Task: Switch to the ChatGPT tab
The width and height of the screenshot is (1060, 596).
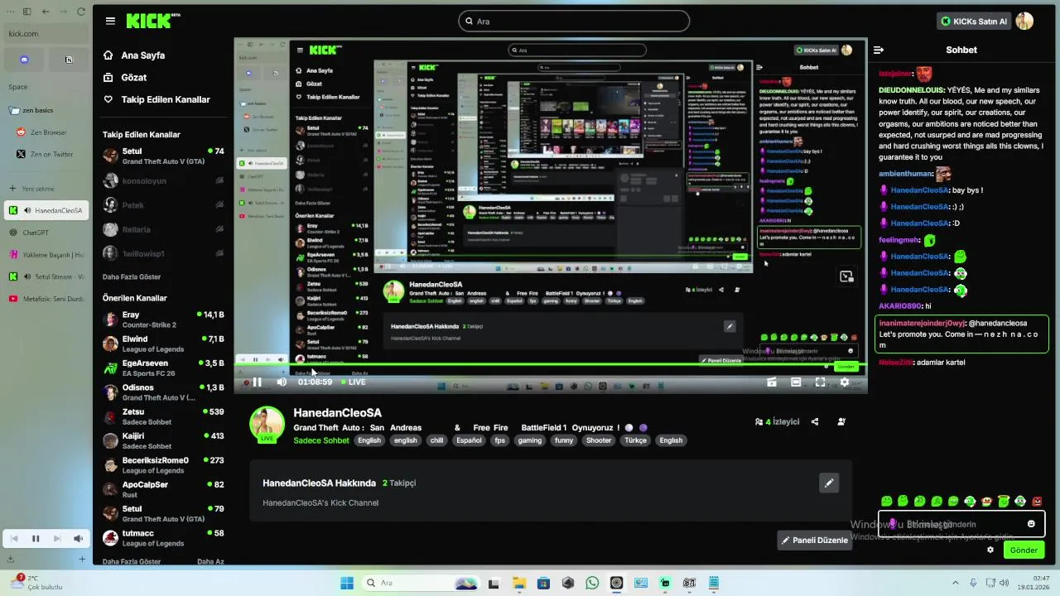Action: point(45,233)
